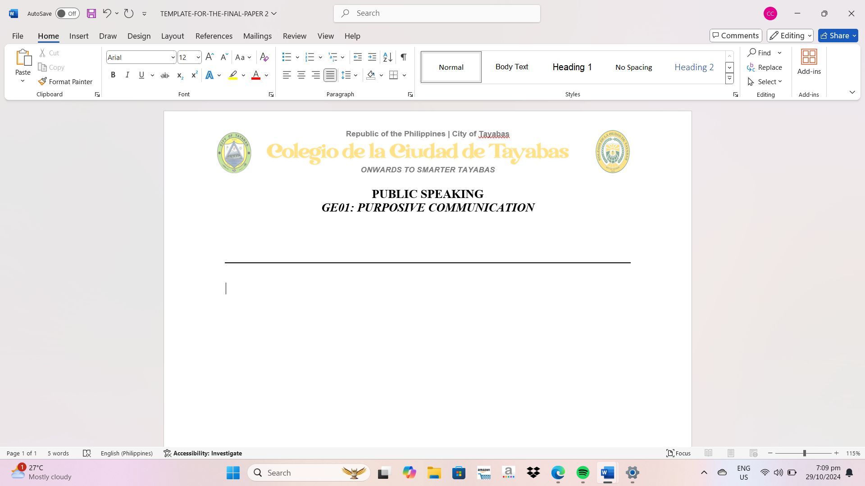865x486 pixels.
Task: Open Spotify from the taskbar
Action: coord(583,472)
